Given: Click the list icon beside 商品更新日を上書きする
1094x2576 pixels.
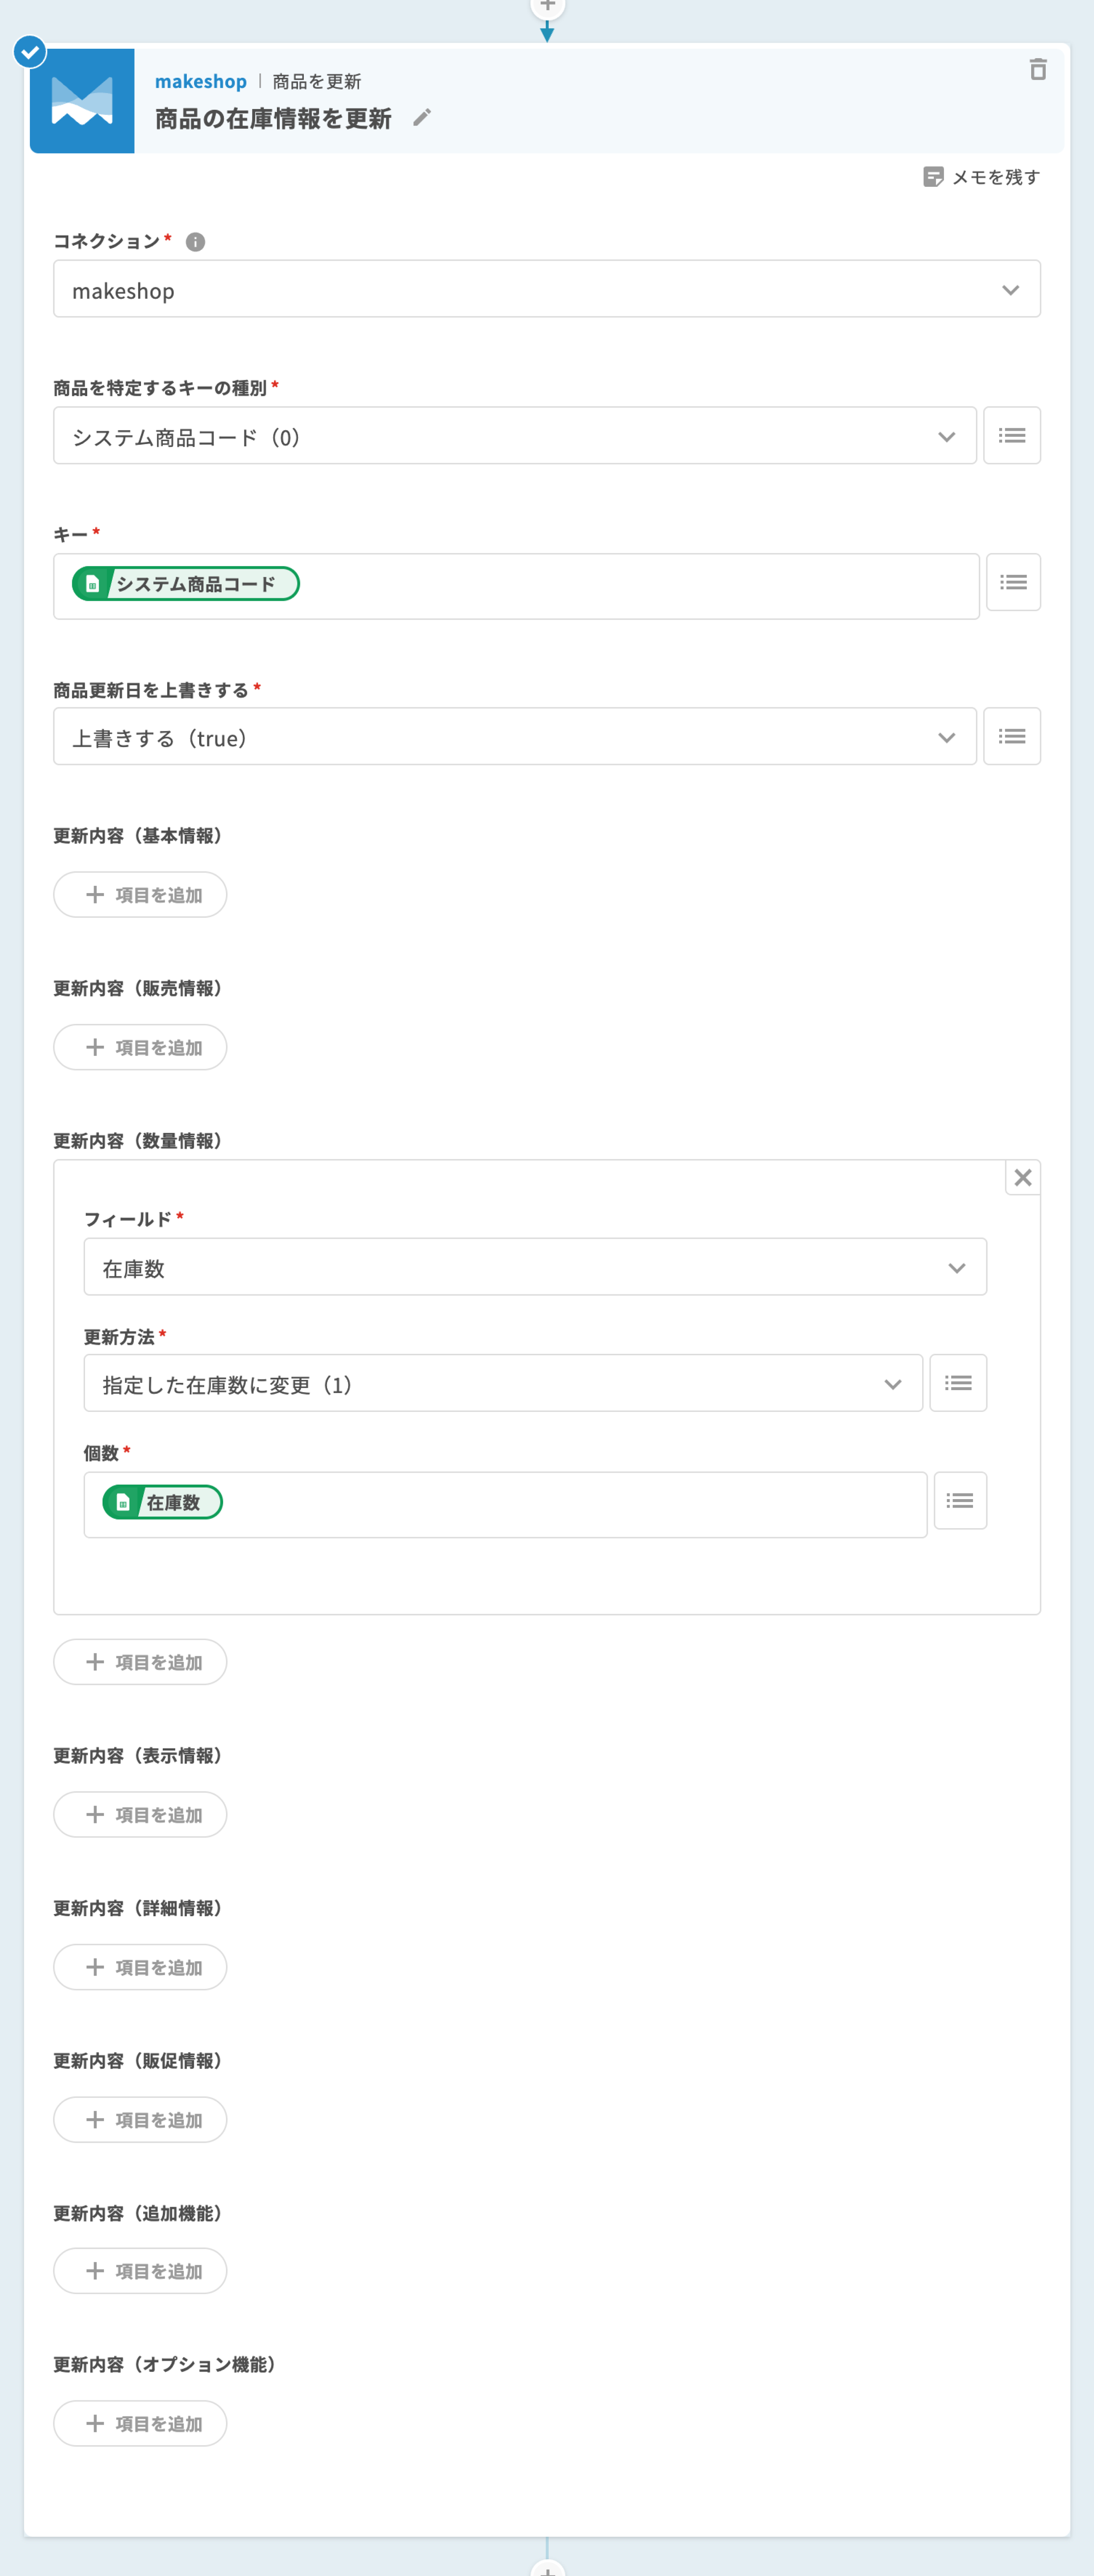Looking at the screenshot, I should tap(1012, 737).
